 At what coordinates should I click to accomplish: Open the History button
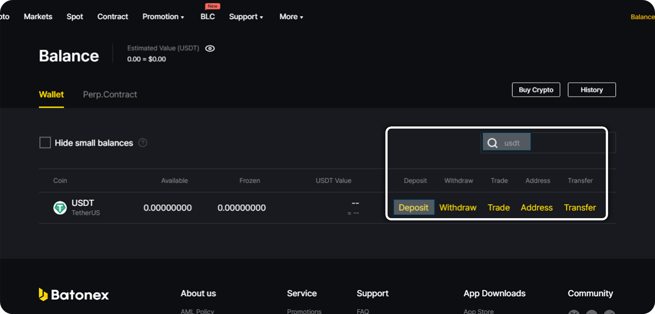pos(592,90)
